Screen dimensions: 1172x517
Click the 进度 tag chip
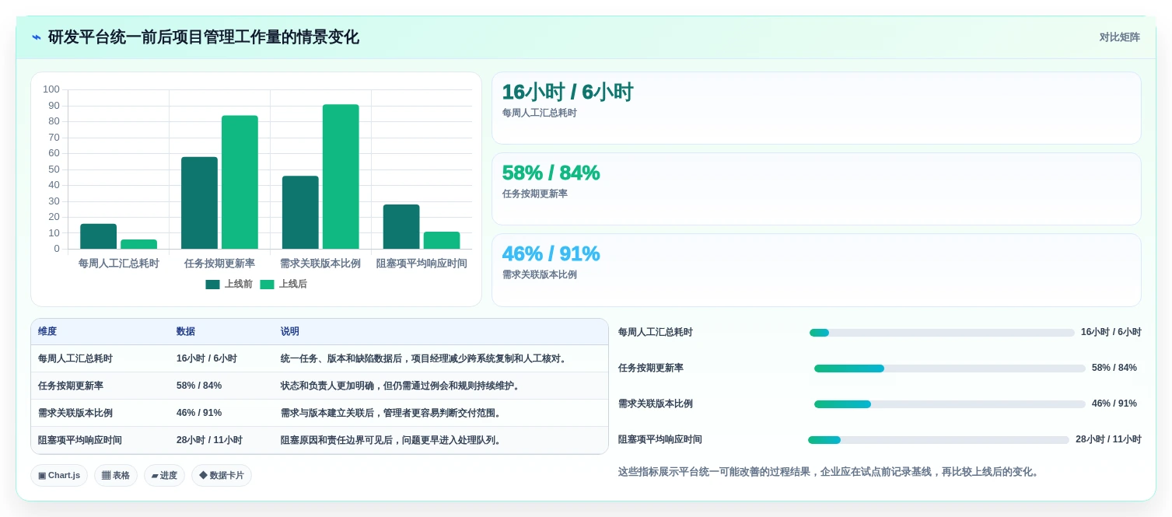[164, 476]
